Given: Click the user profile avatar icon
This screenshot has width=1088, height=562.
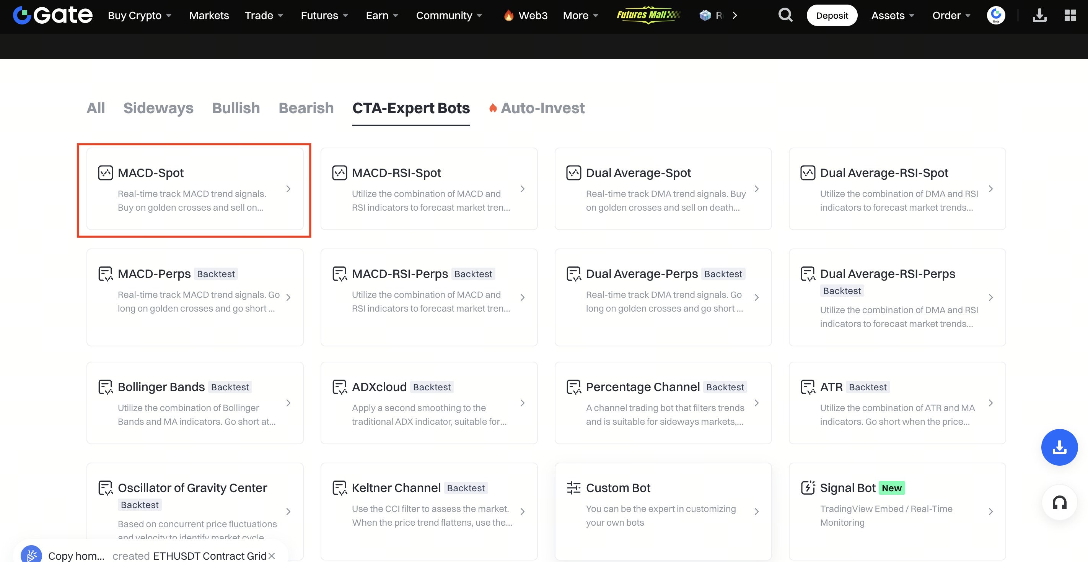Looking at the screenshot, I should [995, 15].
